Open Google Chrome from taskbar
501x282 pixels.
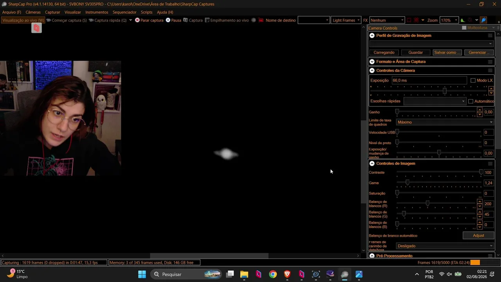point(273,274)
